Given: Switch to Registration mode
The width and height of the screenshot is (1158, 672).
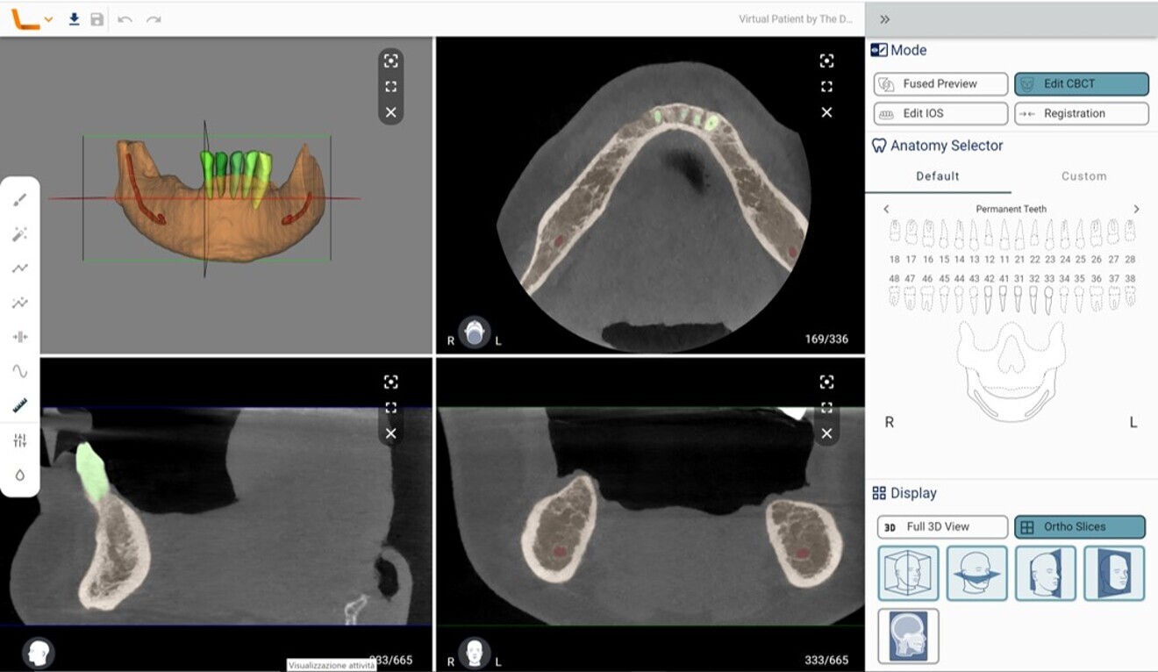Looking at the screenshot, I should coord(1081,113).
